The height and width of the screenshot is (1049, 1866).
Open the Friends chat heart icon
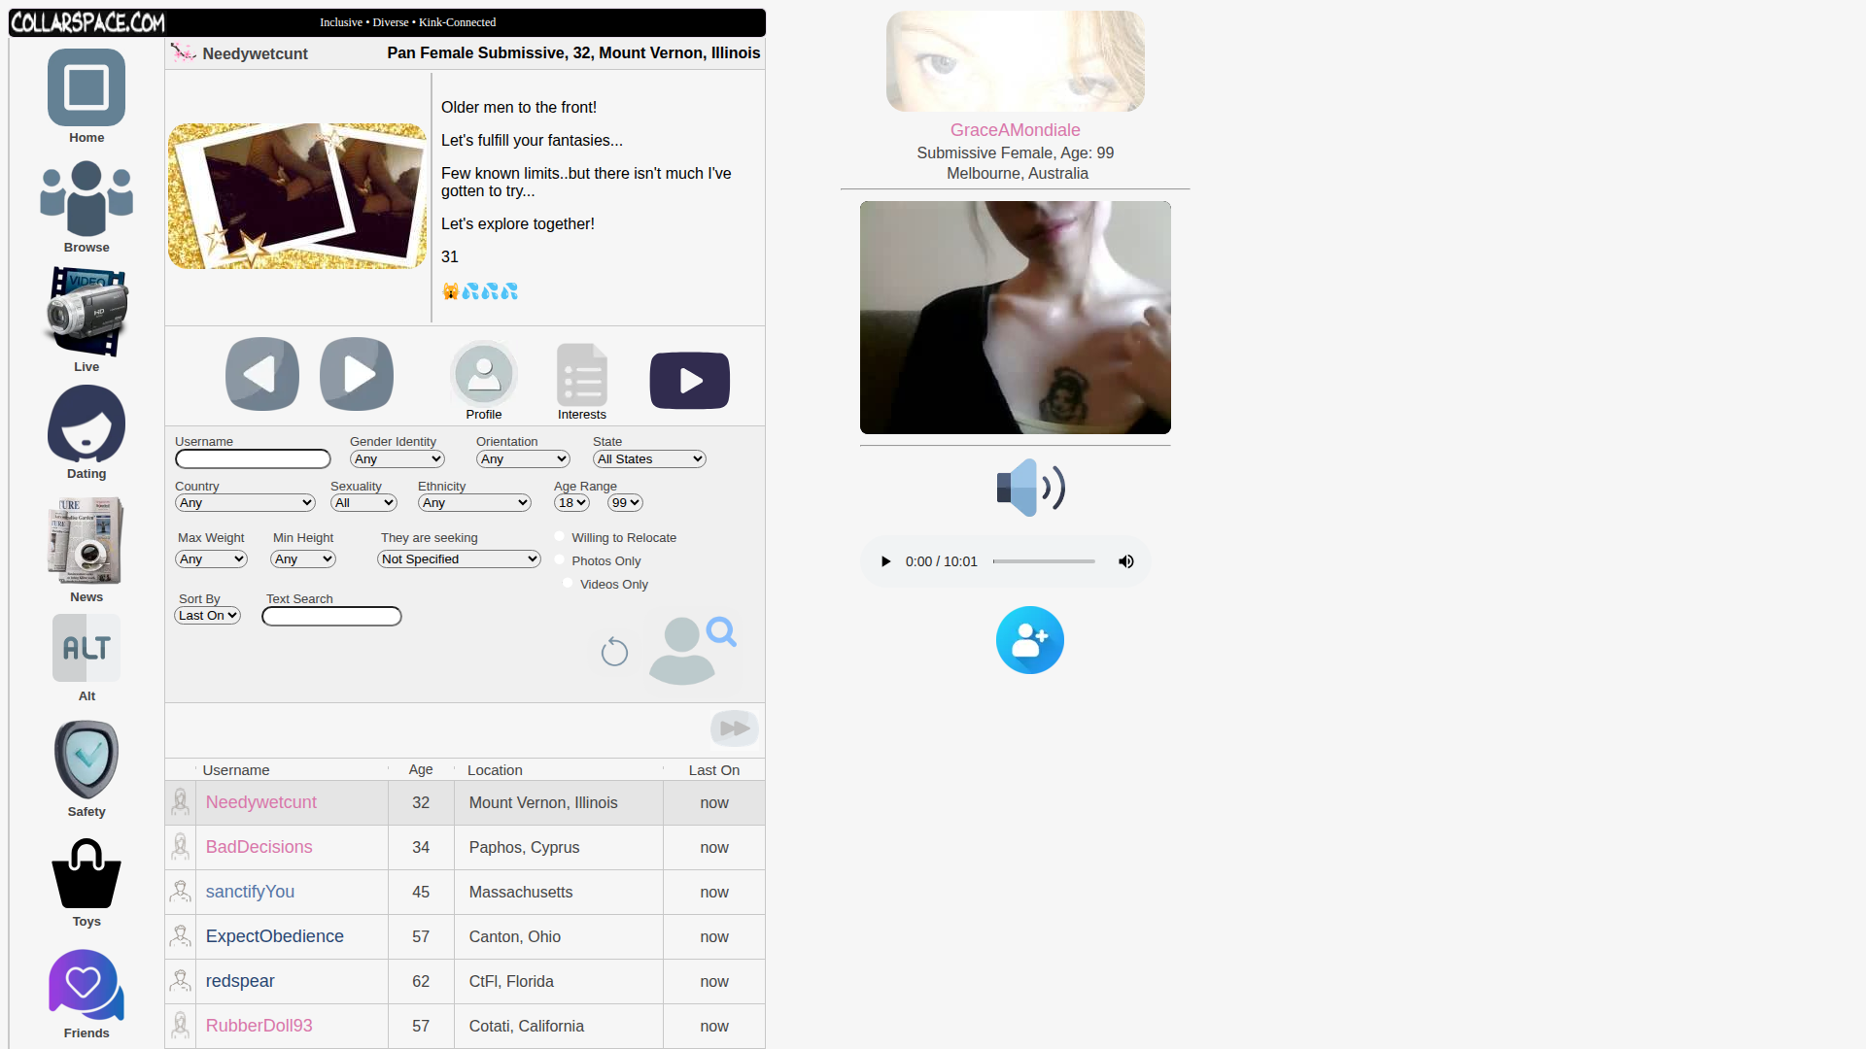(x=86, y=984)
